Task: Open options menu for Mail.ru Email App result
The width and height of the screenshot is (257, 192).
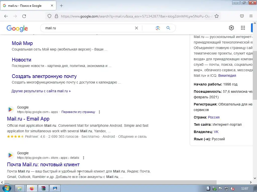Action: (x=99, y=112)
